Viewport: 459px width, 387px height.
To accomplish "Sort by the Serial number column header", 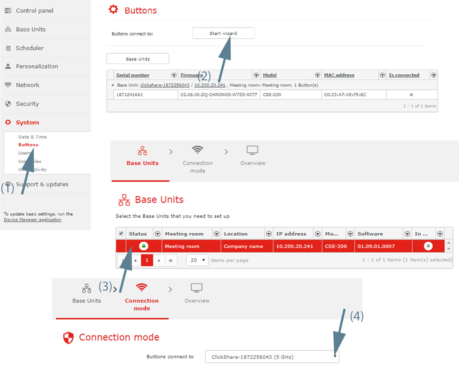I will point(133,75).
